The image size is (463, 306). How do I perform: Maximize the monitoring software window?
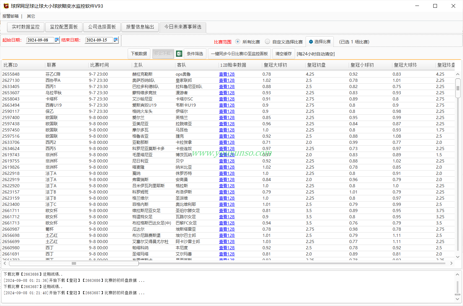pyautogui.click(x=435, y=6)
